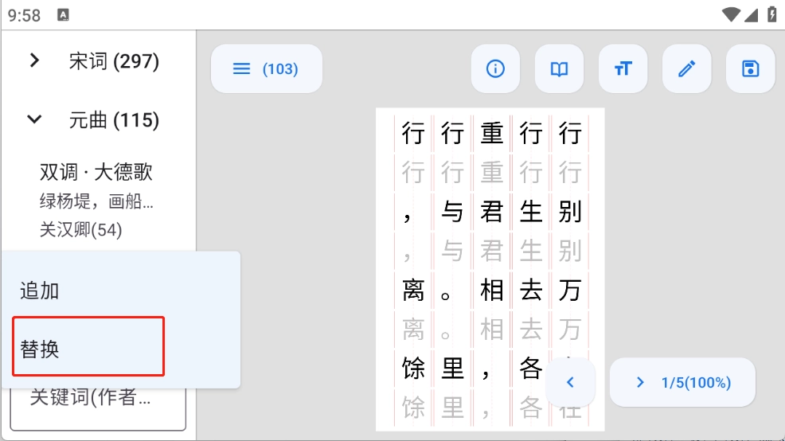Click the open book icon
This screenshot has height=441, width=785.
pos(559,69)
